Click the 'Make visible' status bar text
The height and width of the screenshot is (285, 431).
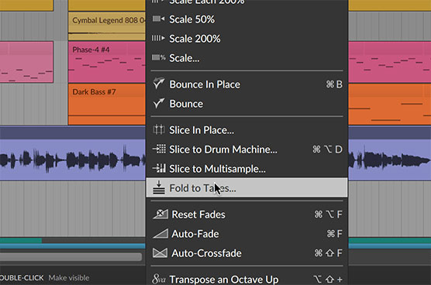pyautogui.click(x=69, y=278)
